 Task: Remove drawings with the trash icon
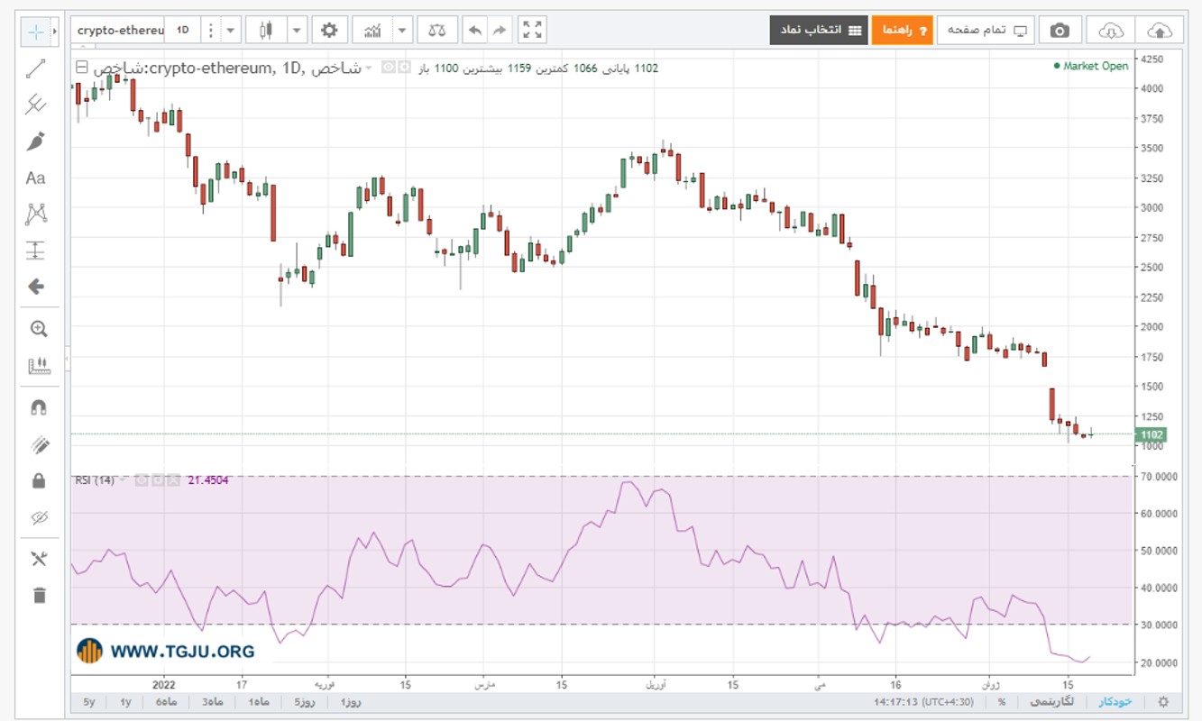tap(39, 596)
